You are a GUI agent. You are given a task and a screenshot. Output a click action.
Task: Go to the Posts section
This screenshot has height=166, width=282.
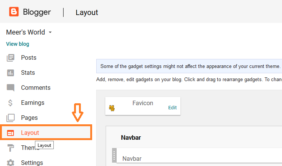[29, 58]
